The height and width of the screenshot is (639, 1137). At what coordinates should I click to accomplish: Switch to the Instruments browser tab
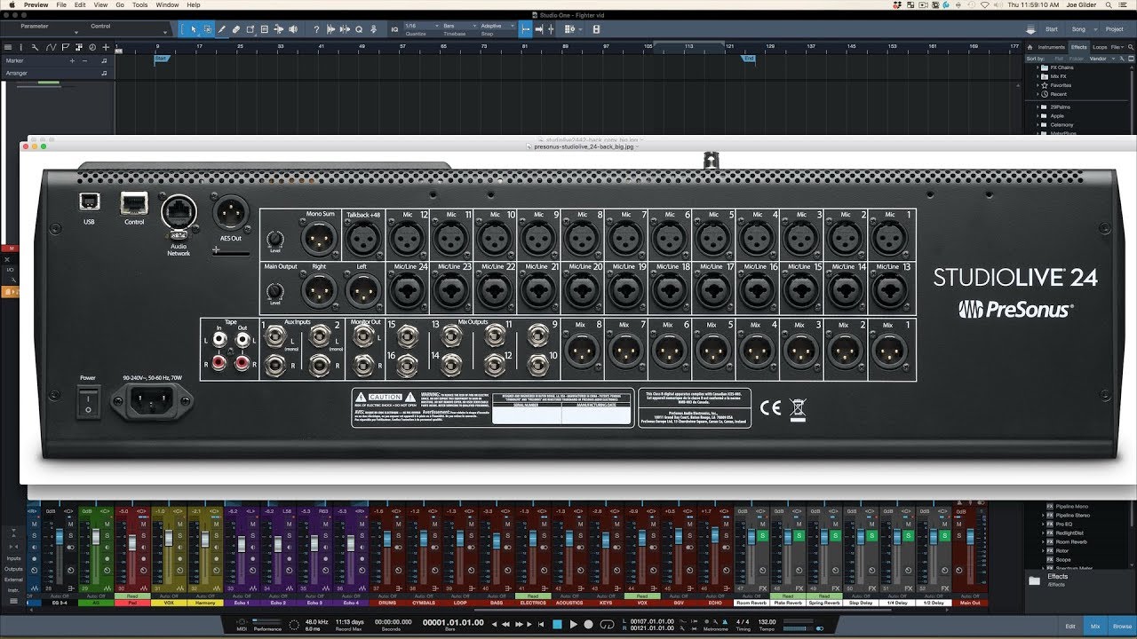[1051, 47]
